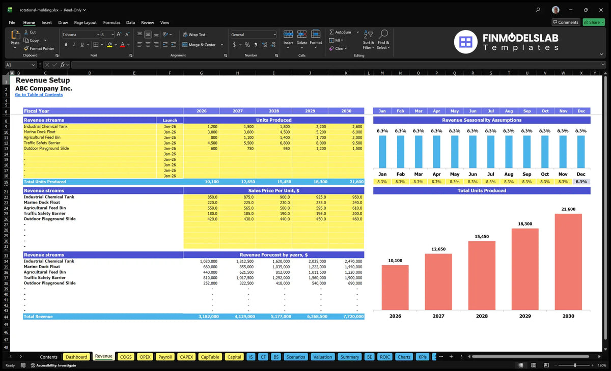The width and height of the screenshot is (611, 371).
Task: Decrease decimal places
Action: [272, 45]
